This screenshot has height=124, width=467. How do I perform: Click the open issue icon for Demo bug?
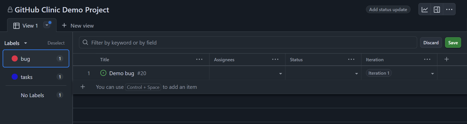click(x=103, y=73)
